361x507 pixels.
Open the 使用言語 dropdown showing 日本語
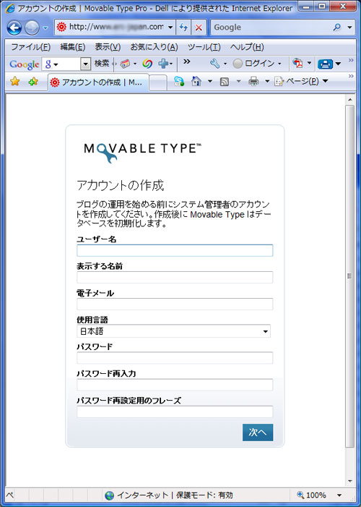coord(174,331)
